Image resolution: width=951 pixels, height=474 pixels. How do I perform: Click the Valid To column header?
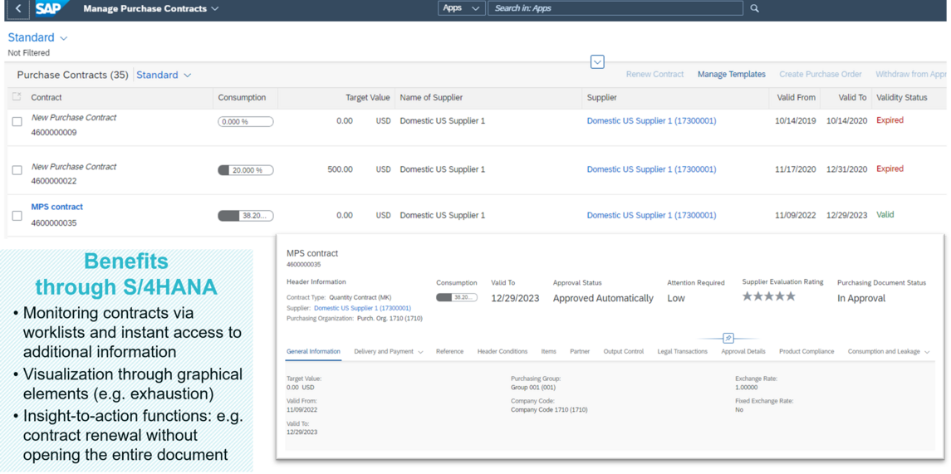(x=852, y=98)
